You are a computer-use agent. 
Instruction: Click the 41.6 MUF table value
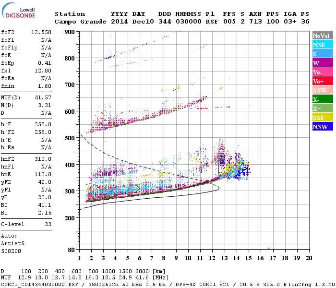[x=143, y=278]
